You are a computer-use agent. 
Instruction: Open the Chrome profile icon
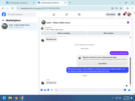tap(127, 8)
